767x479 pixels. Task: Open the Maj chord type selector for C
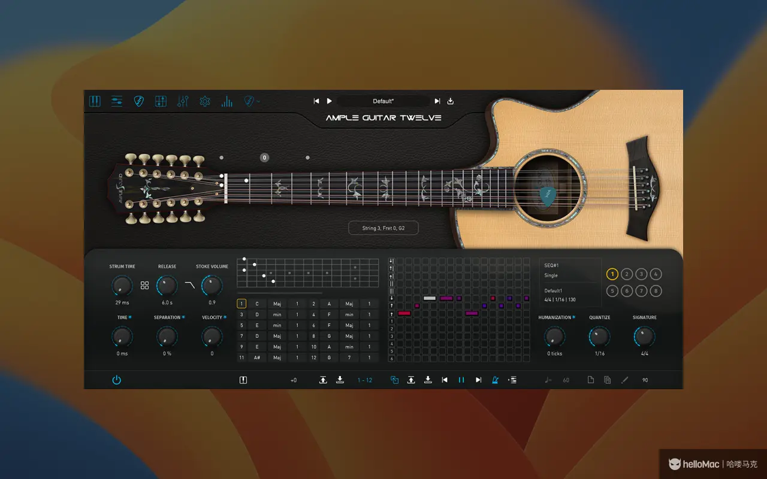pos(277,304)
